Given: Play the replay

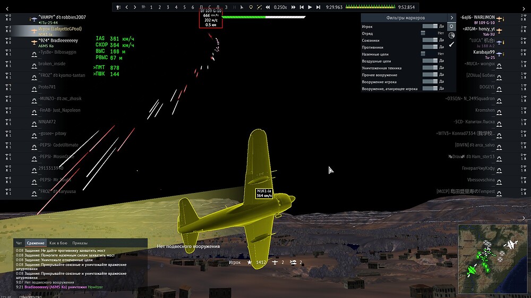Looking at the screenshot, I should [x=310, y=7].
